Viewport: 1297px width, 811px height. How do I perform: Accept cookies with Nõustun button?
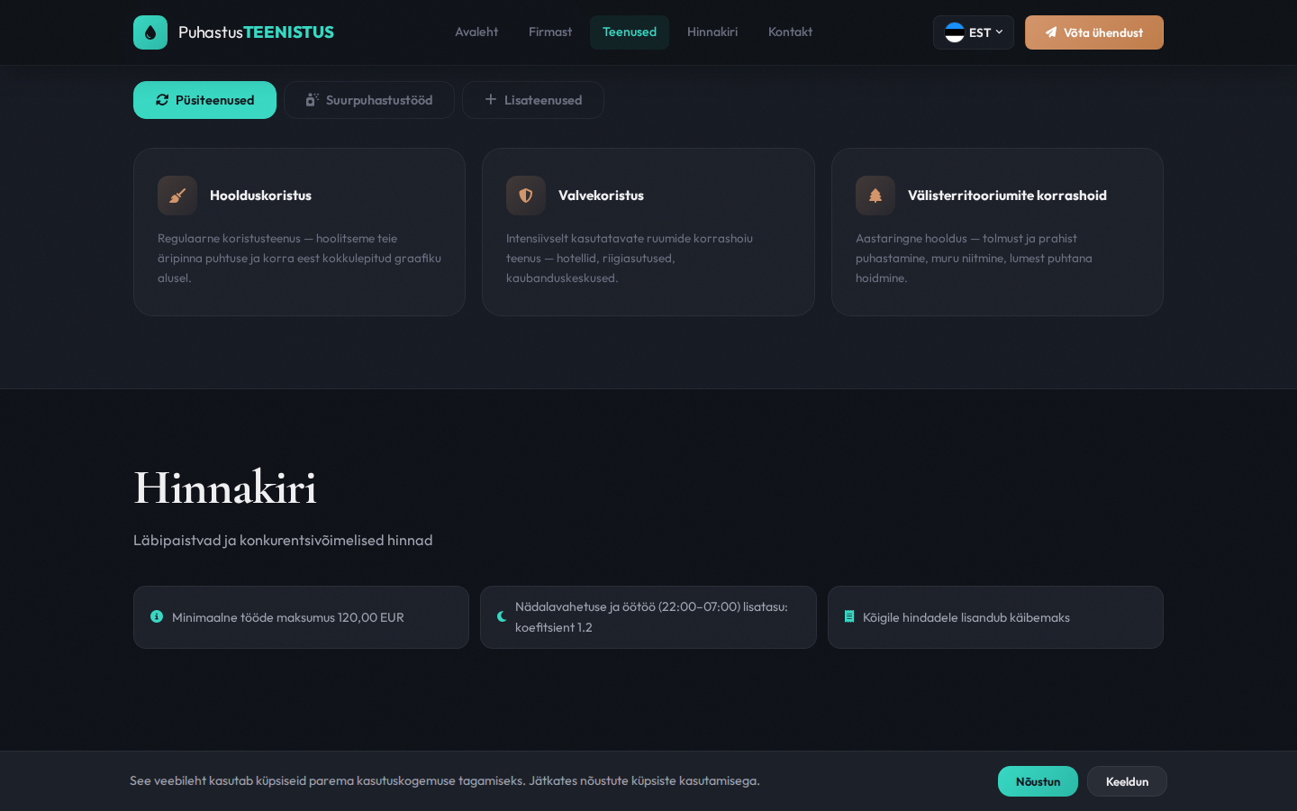[x=1038, y=781]
